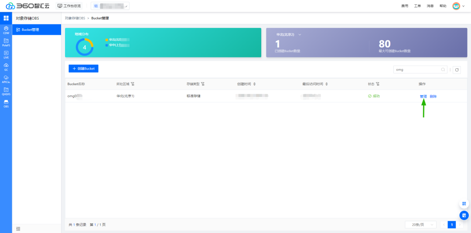471x233 pixels.
Task: Click the omg0 bucket name
Action: tap(75, 96)
